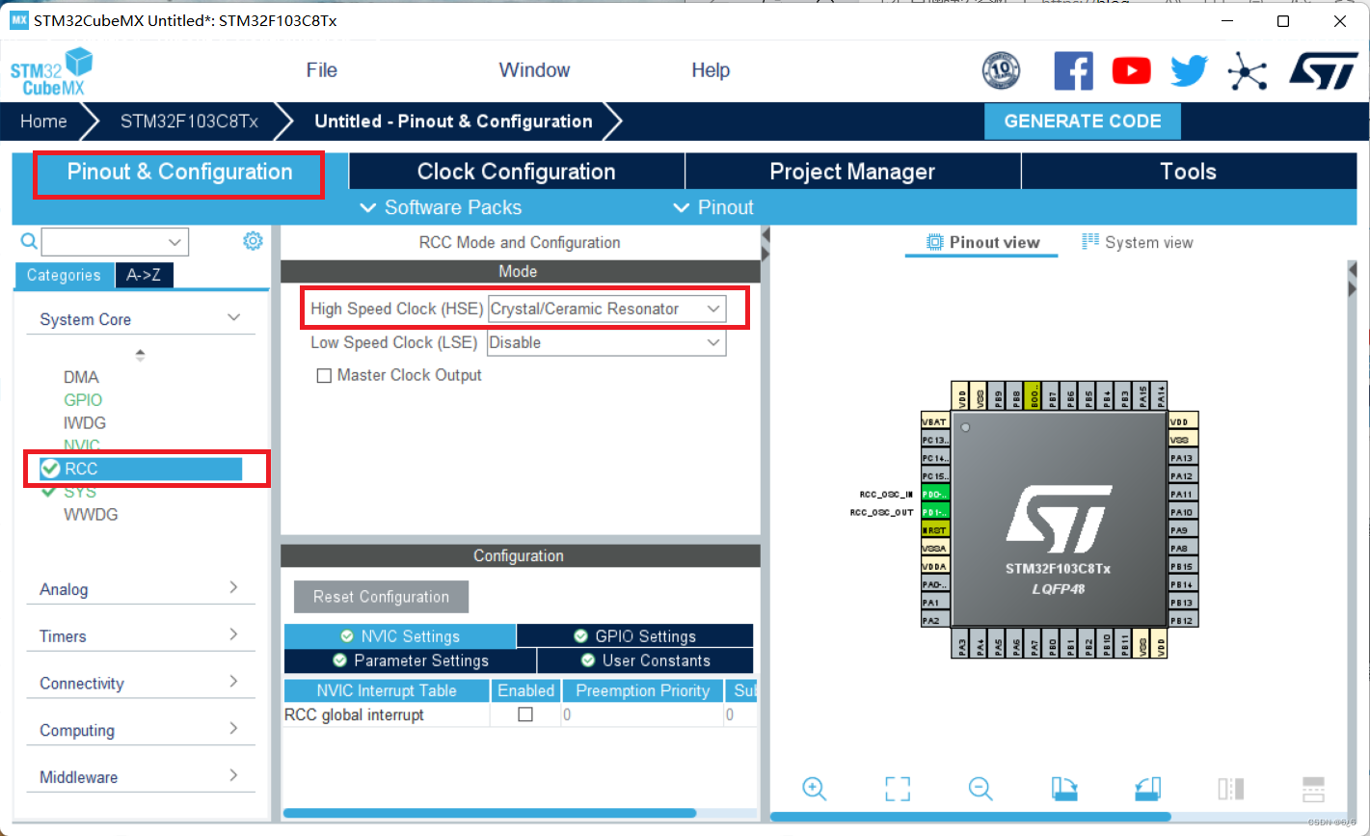Screen dimensions: 1370x836
Task: Switch to Project Manager tab
Action: (852, 172)
